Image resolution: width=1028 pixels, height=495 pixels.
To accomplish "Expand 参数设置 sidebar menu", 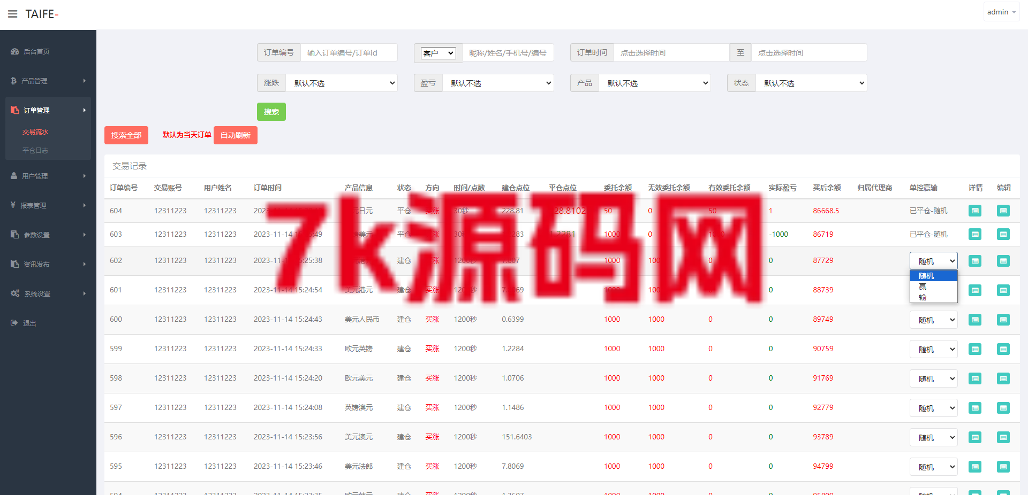I will [48, 235].
